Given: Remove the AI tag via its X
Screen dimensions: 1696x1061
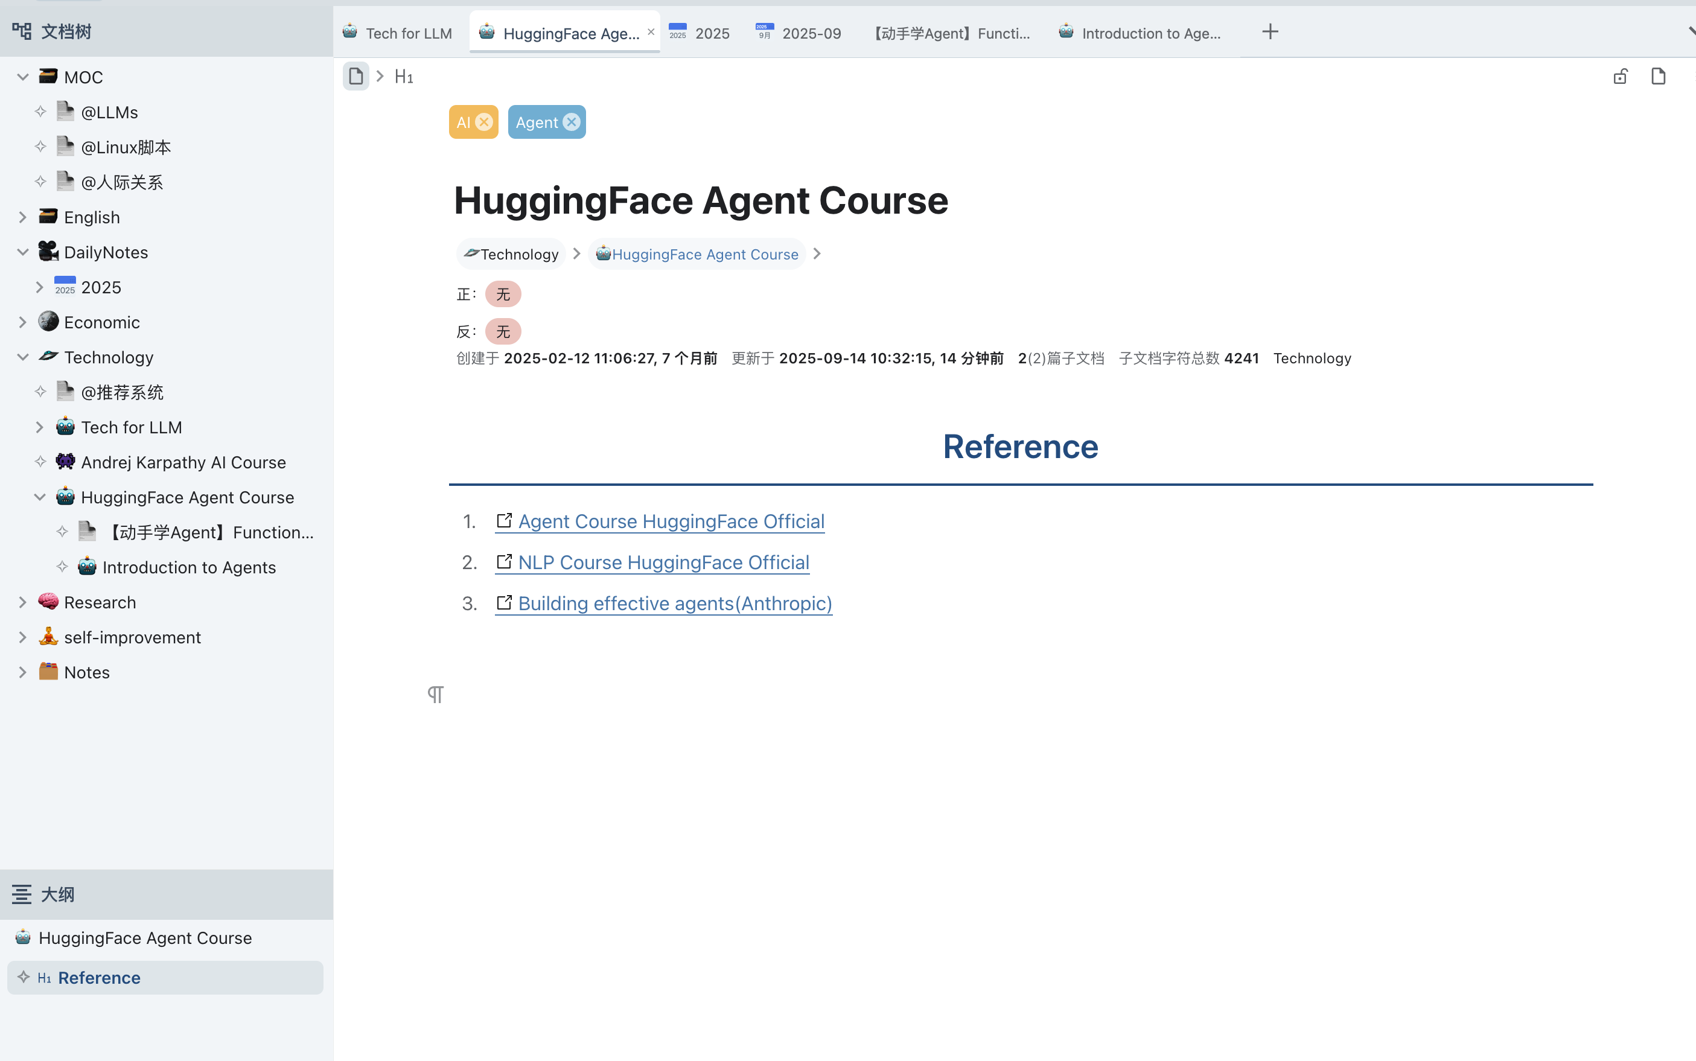Looking at the screenshot, I should click(484, 122).
